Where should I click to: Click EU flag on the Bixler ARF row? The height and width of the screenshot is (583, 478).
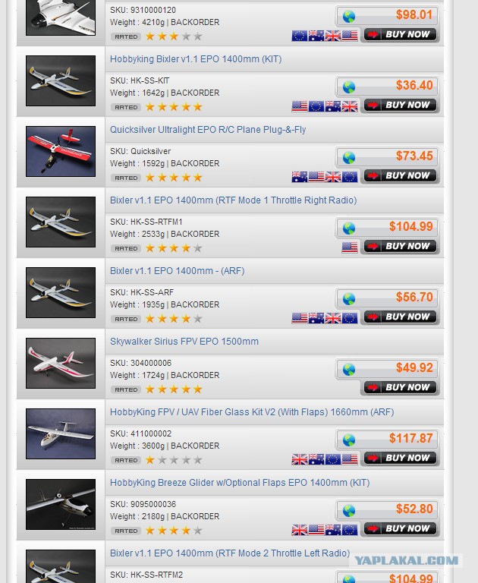click(x=349, y=318)
